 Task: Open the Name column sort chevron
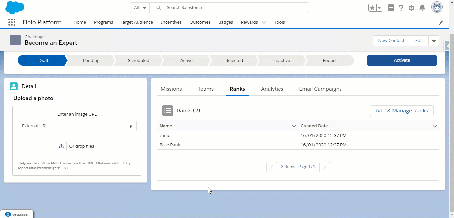click(294, 126)
